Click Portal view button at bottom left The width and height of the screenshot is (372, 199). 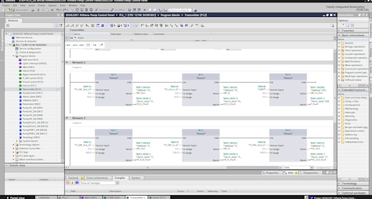click(16, 197)
